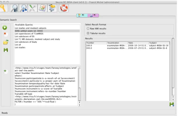
Task: Click query editor scroll up arrow
Action: [x=80, y=102]
